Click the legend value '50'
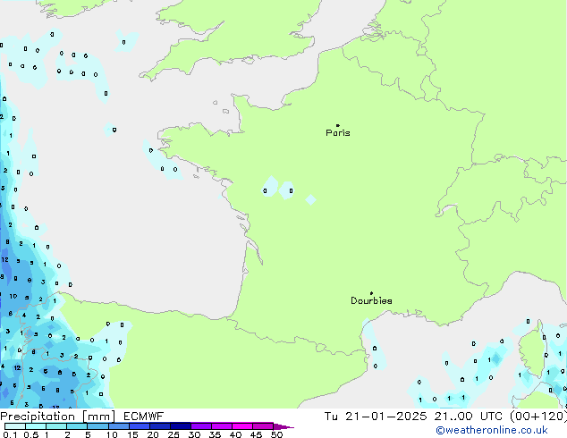 tap(277, 434)
